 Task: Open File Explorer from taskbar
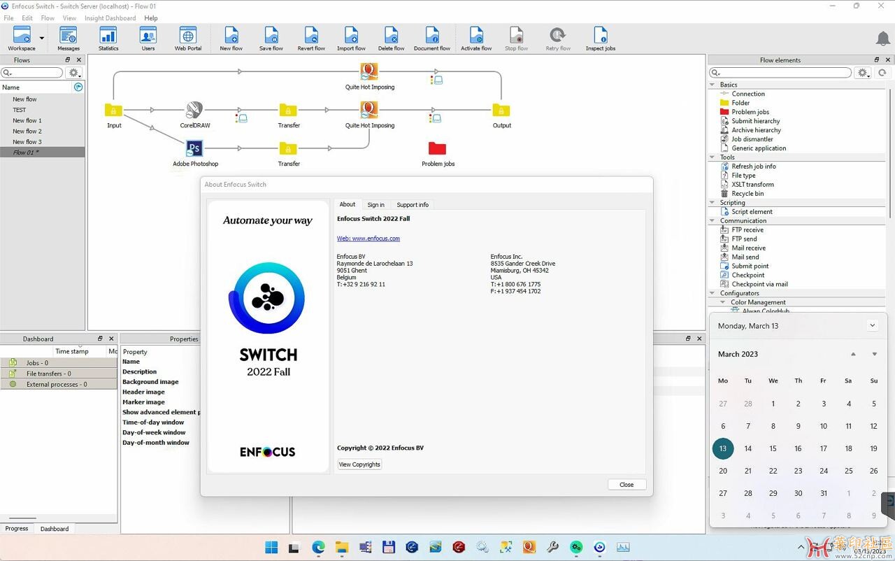pyautogui.click(x=341, y=547)
